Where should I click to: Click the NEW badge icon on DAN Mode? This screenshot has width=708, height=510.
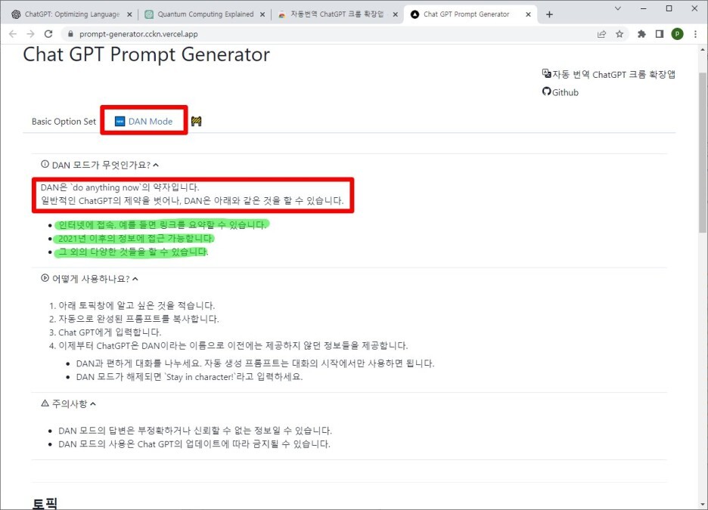pos(120,122)
